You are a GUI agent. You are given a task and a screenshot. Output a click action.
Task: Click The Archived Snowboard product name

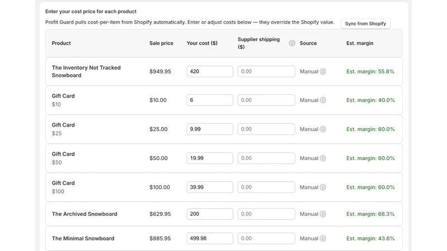point(84,214)
